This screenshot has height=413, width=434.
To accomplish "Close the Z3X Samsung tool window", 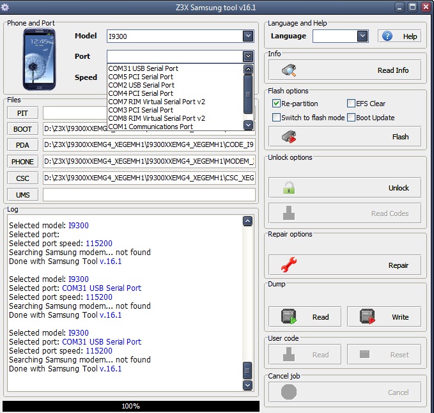I will tap(426, 7).
